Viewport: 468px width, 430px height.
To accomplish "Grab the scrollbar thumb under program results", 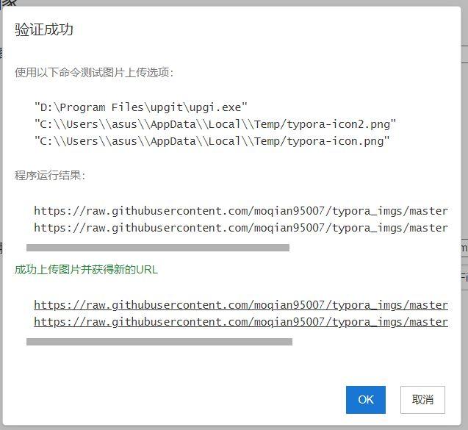I will pyautogui.click(x=157, y=248).
